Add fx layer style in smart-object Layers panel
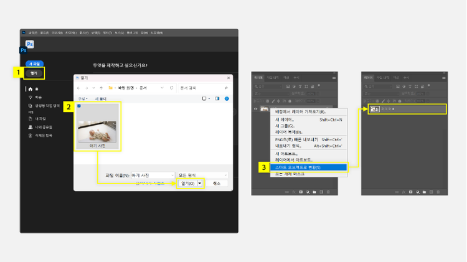Viewport: 467px width, 262px height. click(403, 192)
